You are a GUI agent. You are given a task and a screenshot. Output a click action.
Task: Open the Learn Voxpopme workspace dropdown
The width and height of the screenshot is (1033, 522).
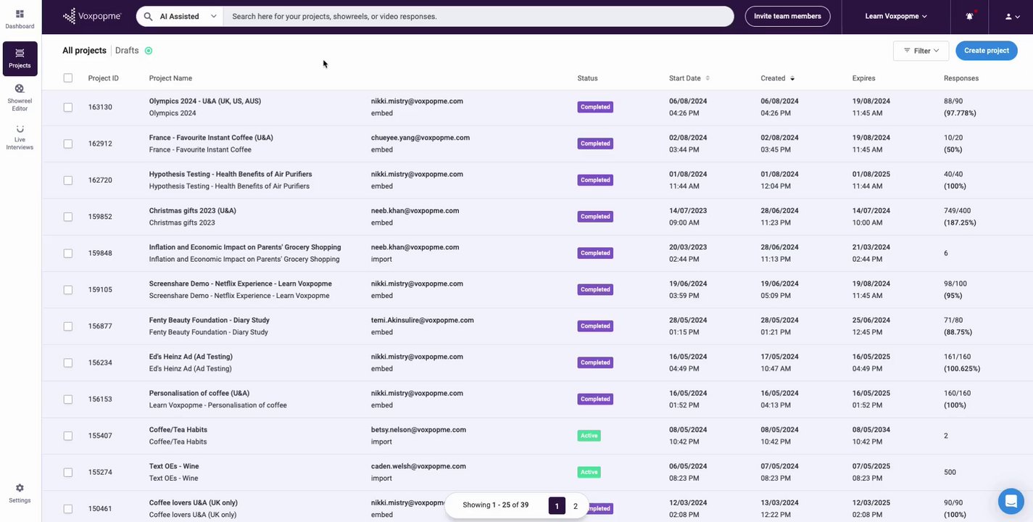click(x=896, y=16)
